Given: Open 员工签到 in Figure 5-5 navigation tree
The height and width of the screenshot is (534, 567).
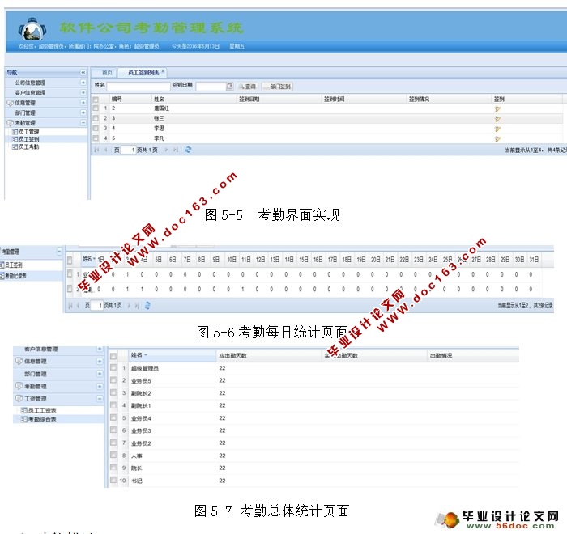Looking at the screenshot, I should (29, 139).
